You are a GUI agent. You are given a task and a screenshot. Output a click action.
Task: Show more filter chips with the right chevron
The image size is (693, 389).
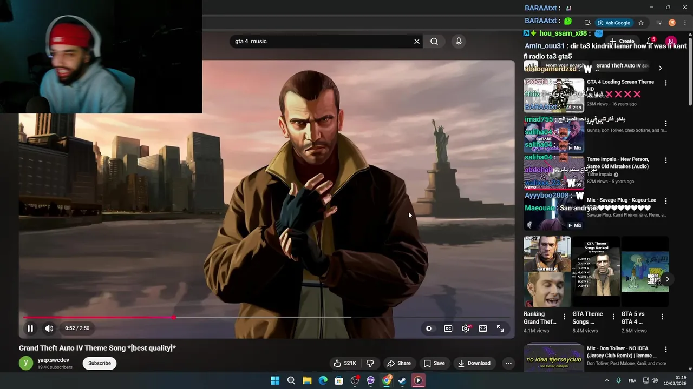(x=660, y=68)
